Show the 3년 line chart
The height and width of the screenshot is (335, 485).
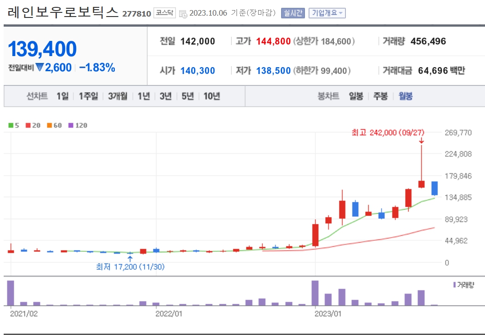tap(165, 96)
